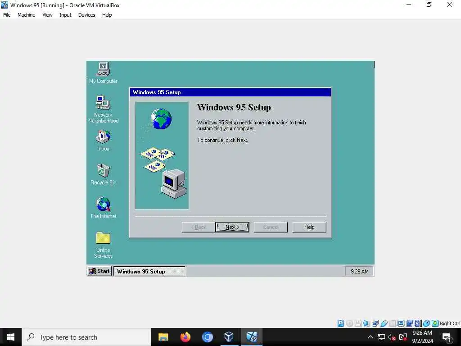
Task: Click the muted speaker tray icon
Action: [392, 337]
